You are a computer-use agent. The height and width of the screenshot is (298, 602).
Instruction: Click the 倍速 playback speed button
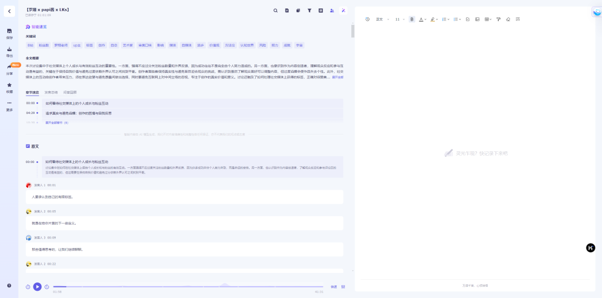coord(333,287)
